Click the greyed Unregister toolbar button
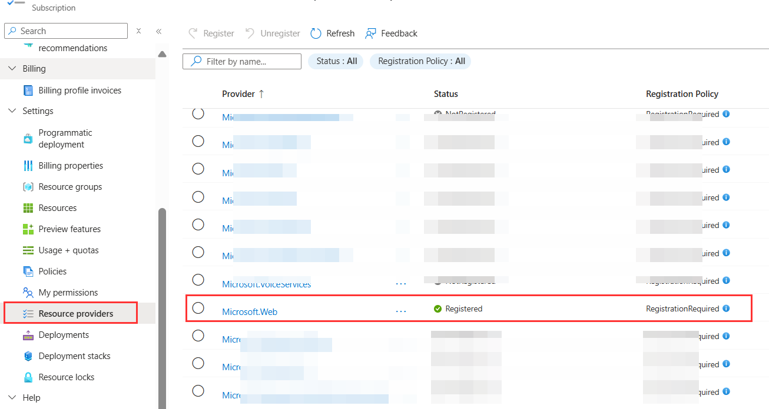 tap(272, 33)
